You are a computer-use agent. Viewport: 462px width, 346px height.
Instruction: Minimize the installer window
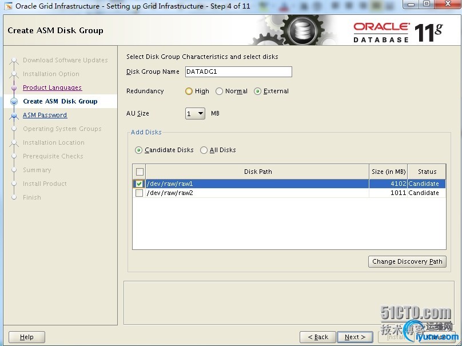(411, 5)
